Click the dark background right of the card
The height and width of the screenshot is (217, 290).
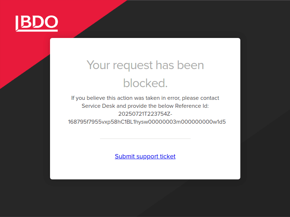[x=265, y=109]
